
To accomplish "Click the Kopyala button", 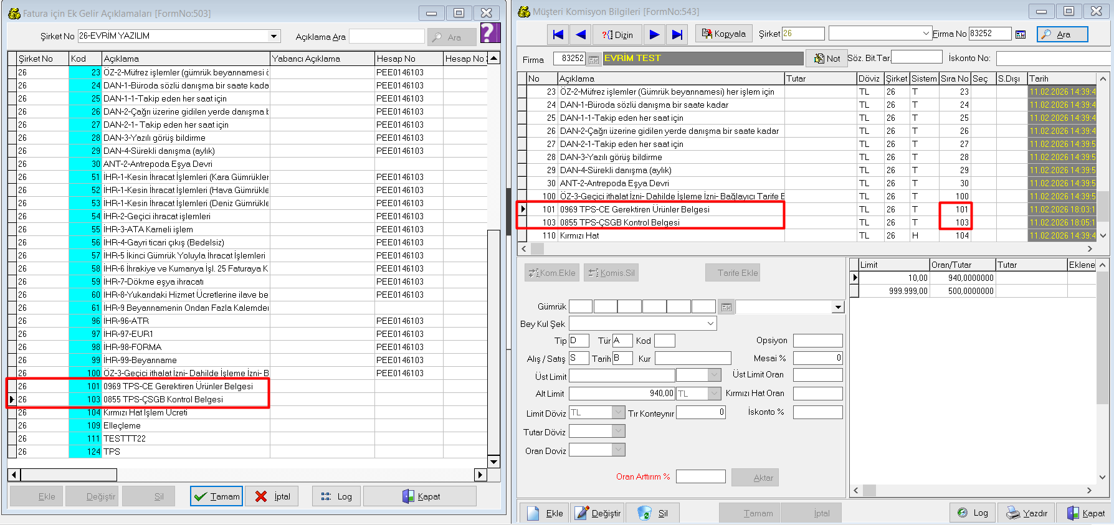I will point(723,34).
